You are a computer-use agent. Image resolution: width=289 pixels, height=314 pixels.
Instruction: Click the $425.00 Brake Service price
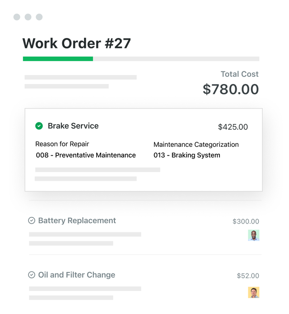pyautogui.click(x=233, y=127)
